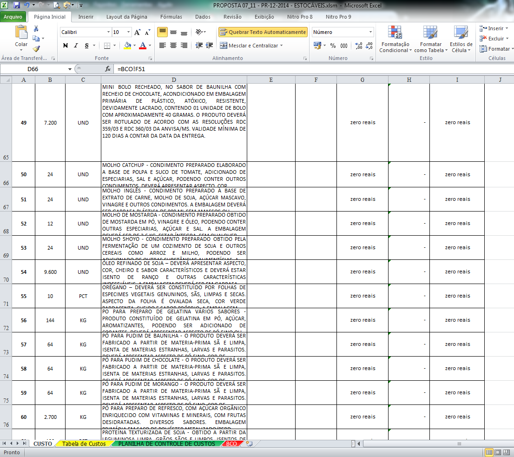
Task: Select the Select All corner button
Action: [x=6, y=79]
